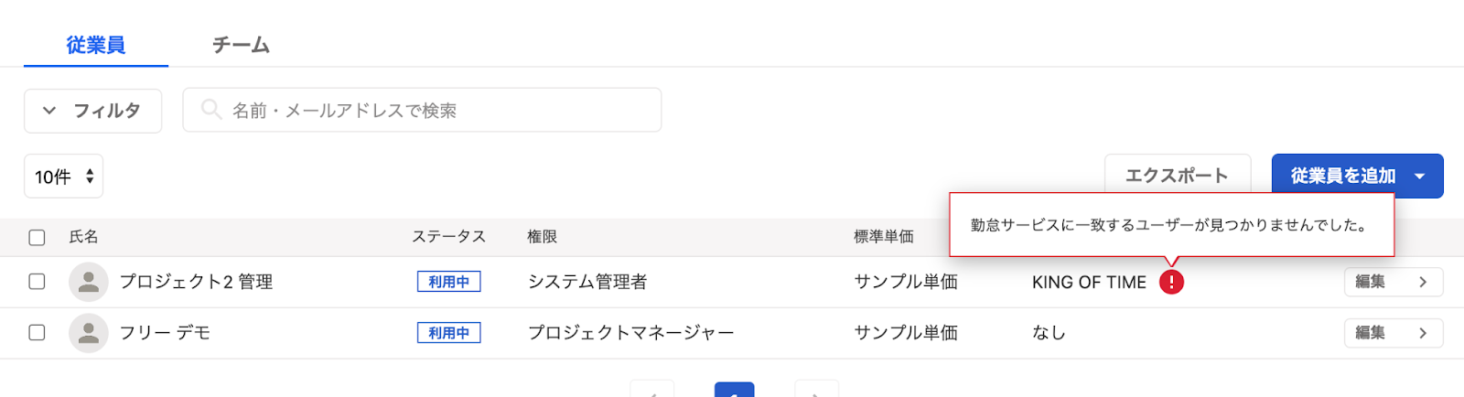Click 編集 for プロジェクト2 管理

click(x=1394, y=282)
